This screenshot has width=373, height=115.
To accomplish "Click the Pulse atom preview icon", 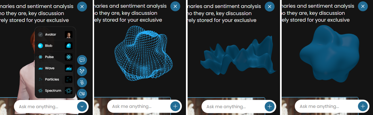I will click(x=68, y=57).
